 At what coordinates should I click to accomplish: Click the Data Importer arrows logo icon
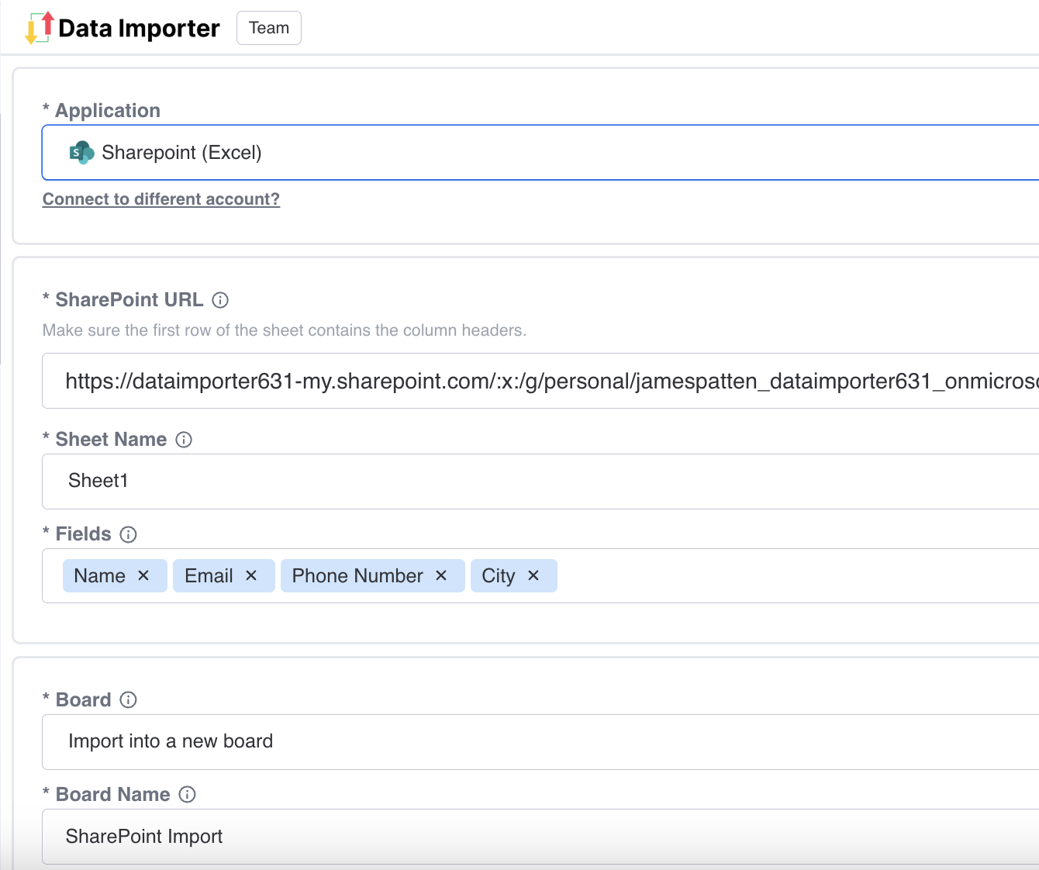(x=39, y=28)
